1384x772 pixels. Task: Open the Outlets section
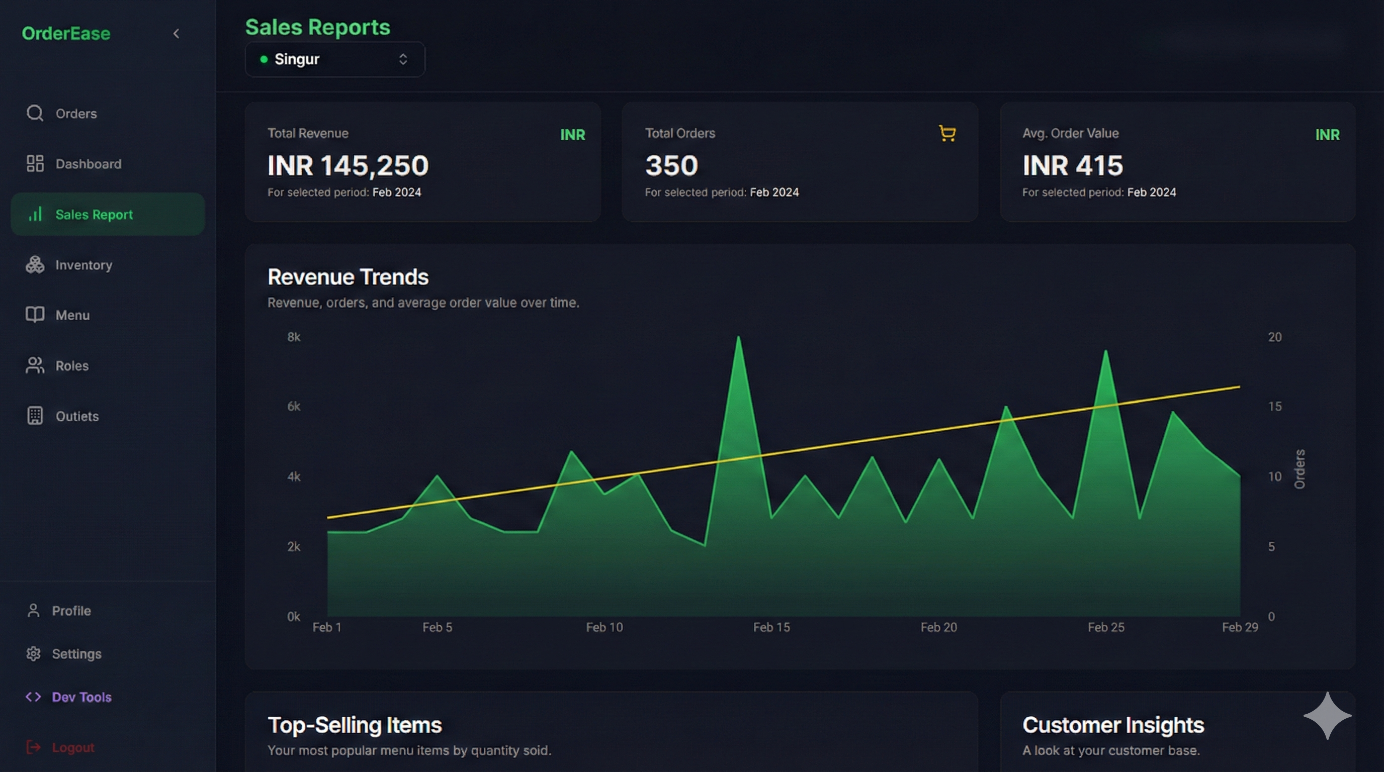click(x=108, y=416)
